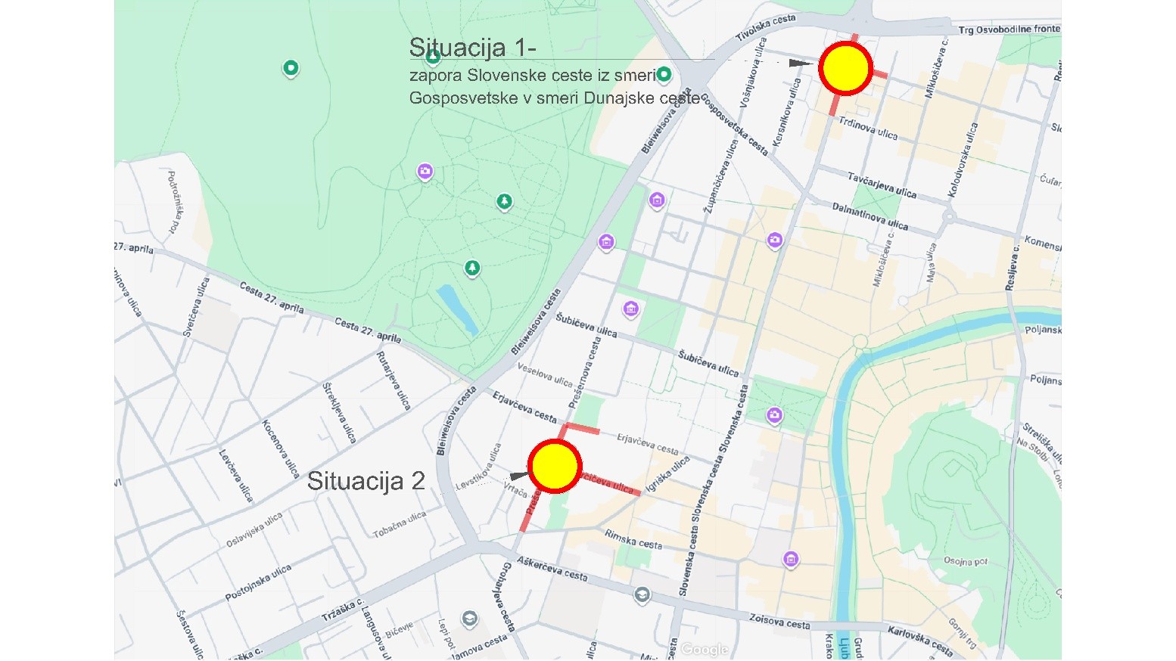Open the purple museum marker above Zoisova cesta

(x=791, y=560)
